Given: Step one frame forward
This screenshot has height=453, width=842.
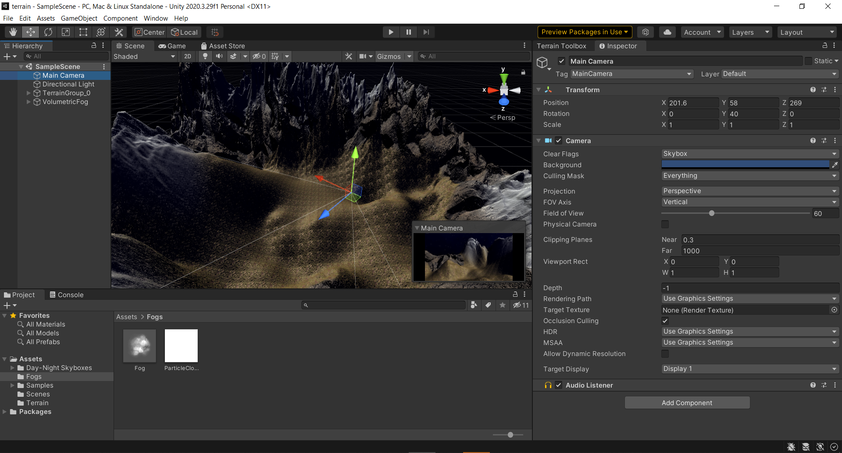Looking at the screenshot, I should click(x=426, y=32).
